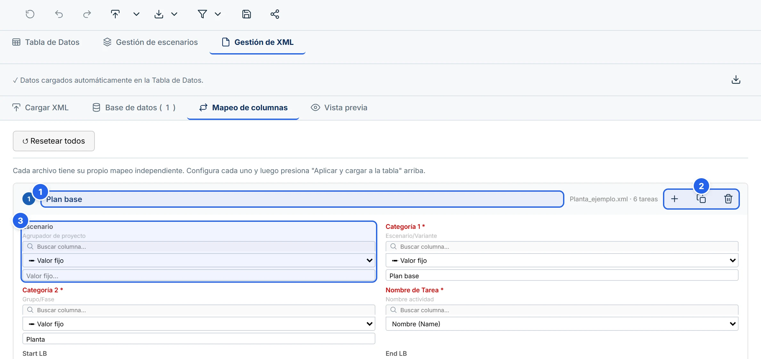The width and height of the screenshot is (761, 359).
Task: Click the Datos cargados automáticamente status text
Action: point(108,80)
